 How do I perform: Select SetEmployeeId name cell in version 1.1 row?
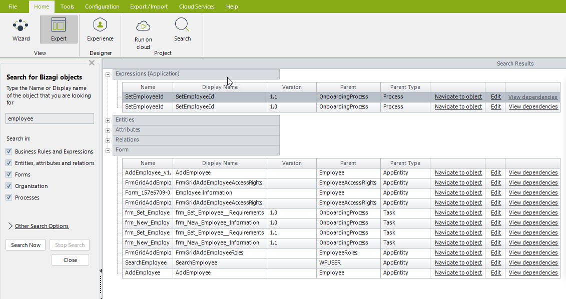pyautogui.click(x=148, y=96)
